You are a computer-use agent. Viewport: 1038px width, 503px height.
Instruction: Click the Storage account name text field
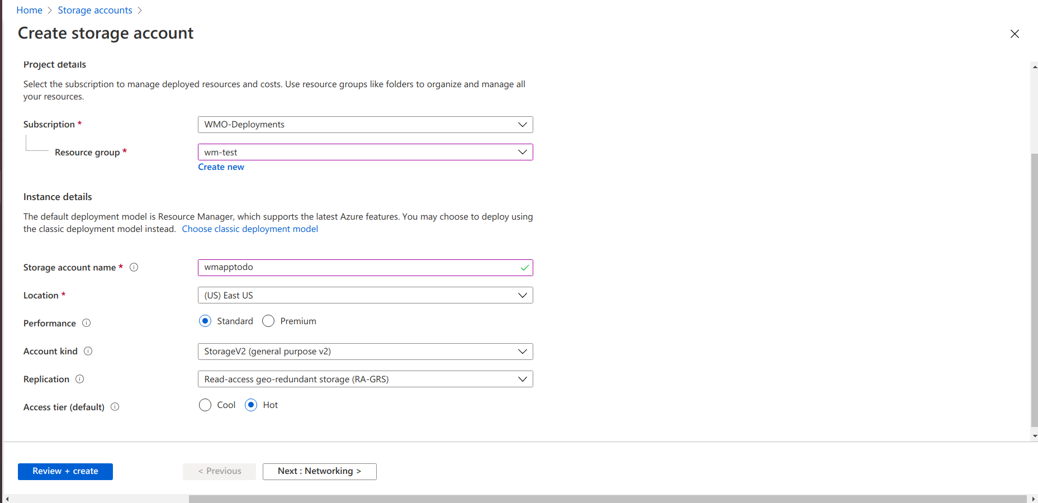coord(358,267)
